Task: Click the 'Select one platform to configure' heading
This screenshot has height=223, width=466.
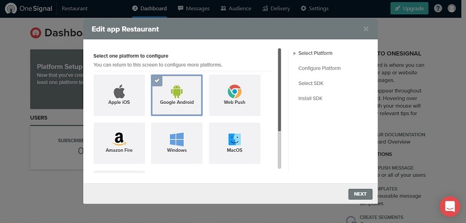Action: coord(131,56)
